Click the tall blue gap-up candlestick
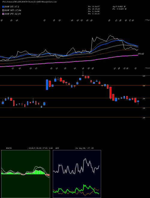The height and width of the screenshot is (198, 150). pos(47,85)
